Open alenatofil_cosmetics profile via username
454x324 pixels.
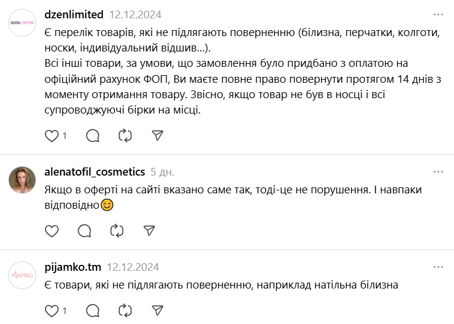(x=95, y=171)
